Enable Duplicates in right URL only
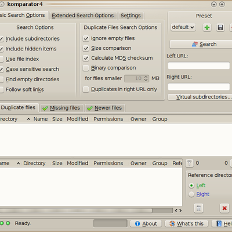Image resolution: width=232 pixels, height=232 pixels. 86,89
